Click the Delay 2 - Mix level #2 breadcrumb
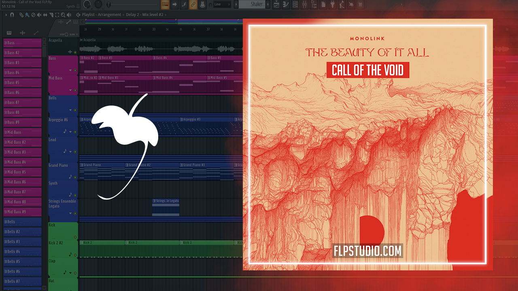 (144, 15)
